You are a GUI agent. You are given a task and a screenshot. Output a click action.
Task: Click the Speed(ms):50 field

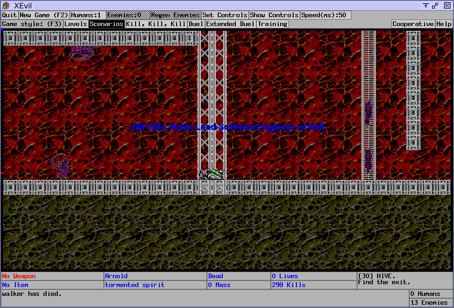[x=325, y=15]
